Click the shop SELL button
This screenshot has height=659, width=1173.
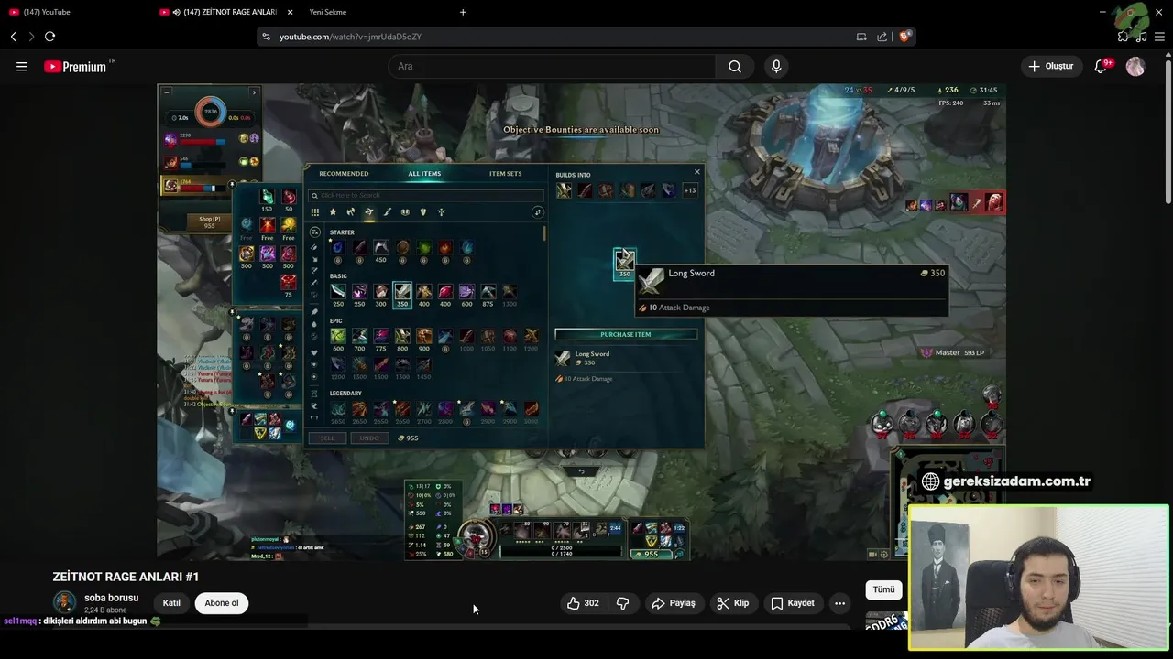[x=327, y=438]
